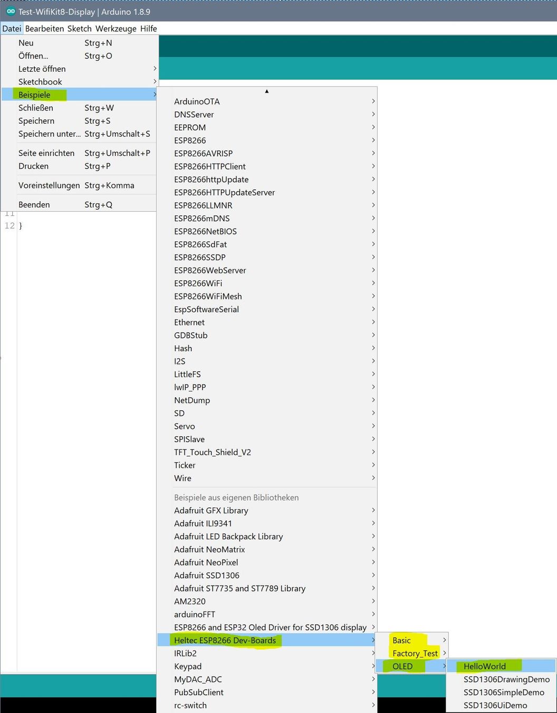
Task: Open the Ticker examples entry
Action: pyautogui.click(x=267, y=465)
